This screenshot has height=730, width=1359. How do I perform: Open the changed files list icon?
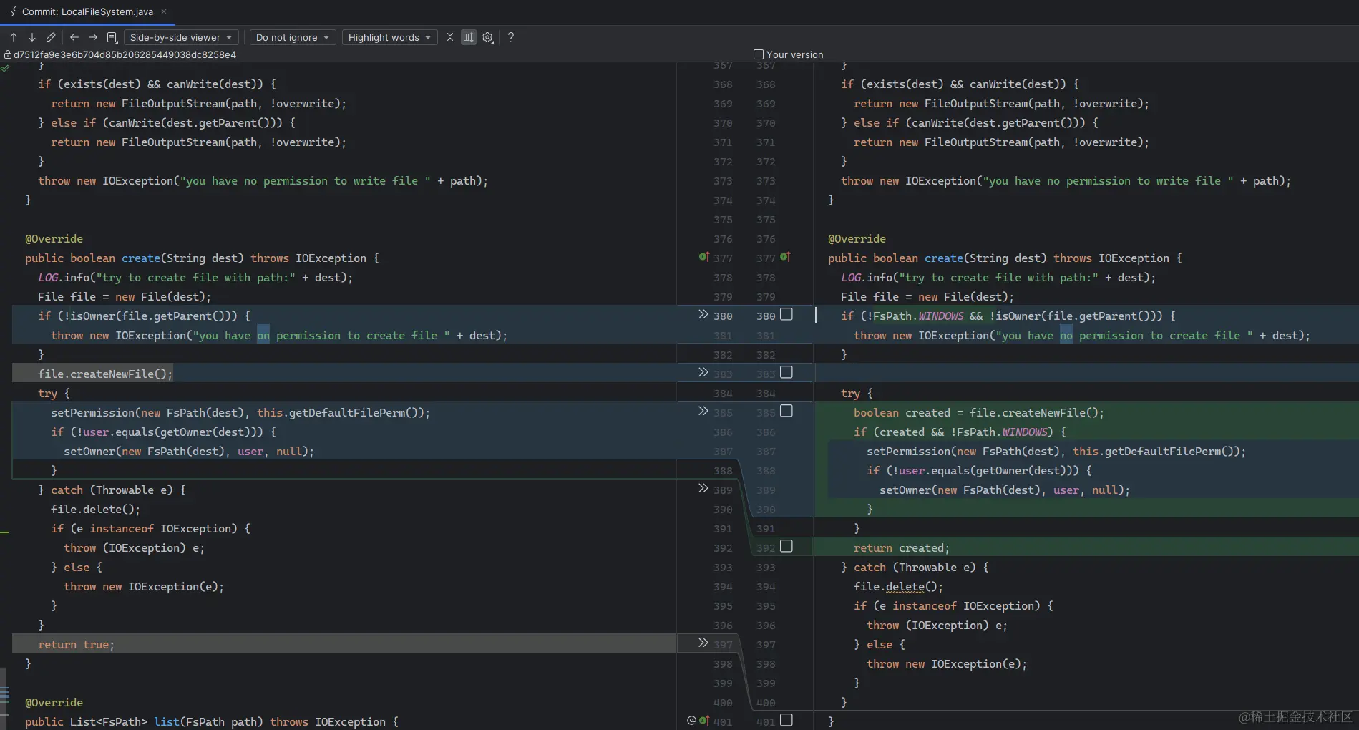pyautogui.click(x=112, y=37)
